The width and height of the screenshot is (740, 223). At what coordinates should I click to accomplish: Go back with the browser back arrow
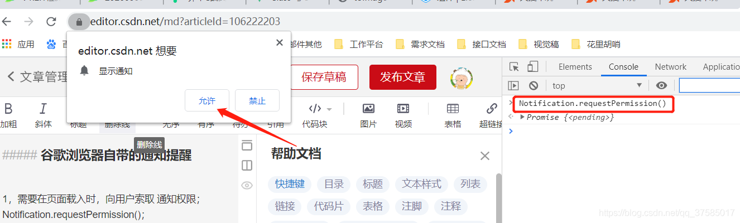point(7,22)
